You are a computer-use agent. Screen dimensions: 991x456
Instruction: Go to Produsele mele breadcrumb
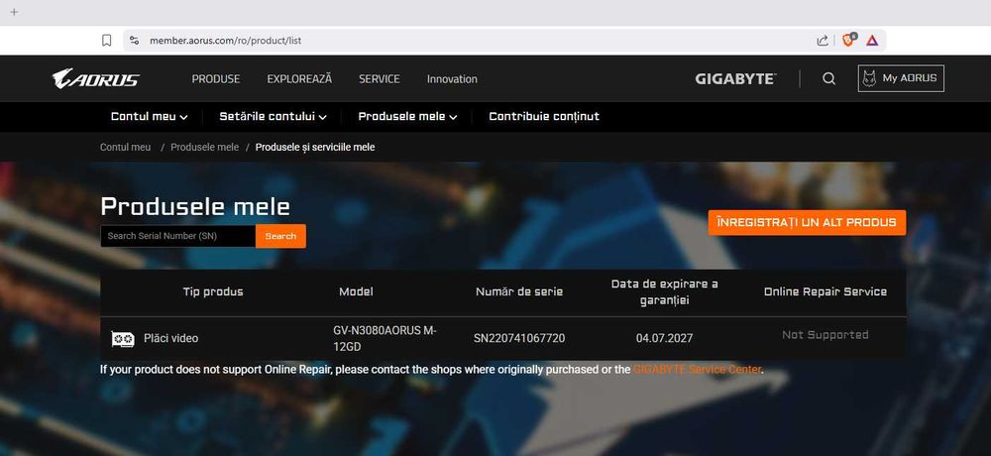coord(205,148)
